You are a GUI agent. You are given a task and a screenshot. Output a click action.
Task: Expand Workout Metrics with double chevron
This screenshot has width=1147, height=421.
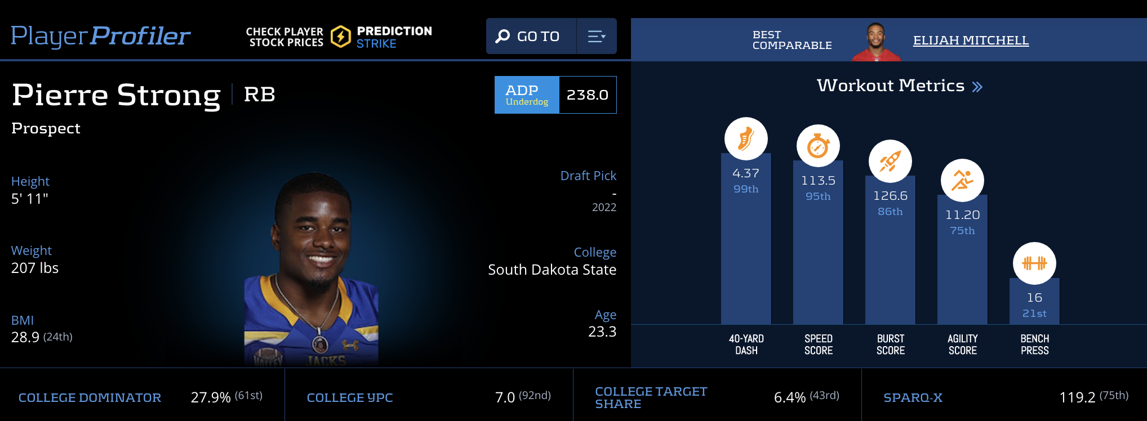coord(977,87)
